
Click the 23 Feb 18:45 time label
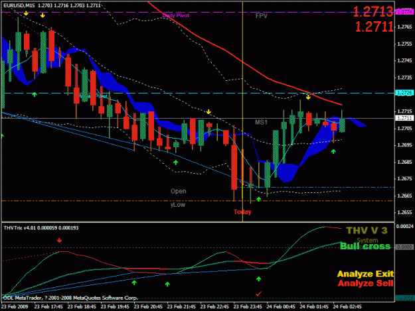click(x=82, y=307)
